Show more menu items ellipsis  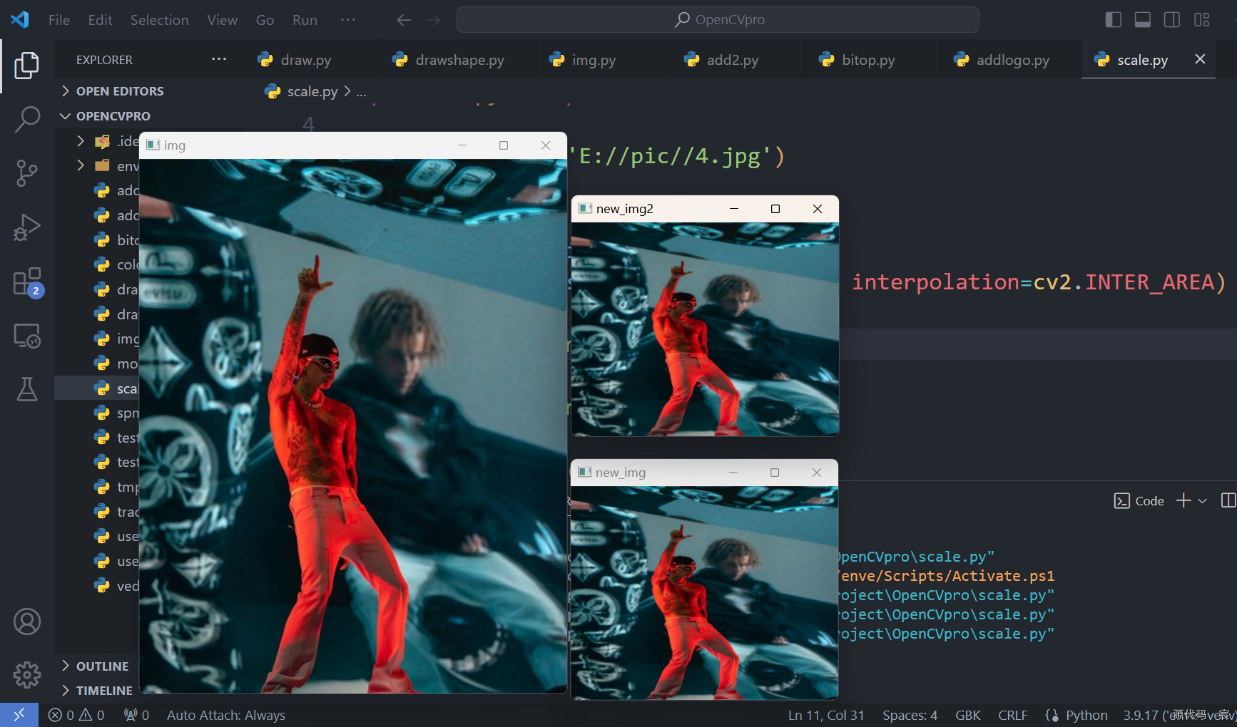point(347,19)
